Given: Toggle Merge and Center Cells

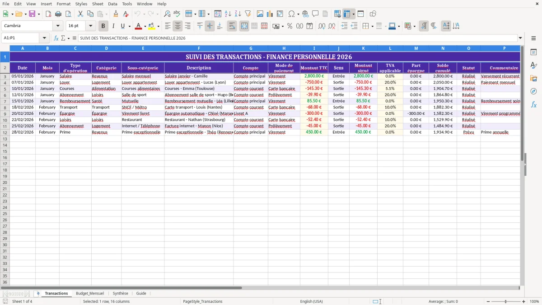Looking at the screenshot, I should (x=244, y=26).
